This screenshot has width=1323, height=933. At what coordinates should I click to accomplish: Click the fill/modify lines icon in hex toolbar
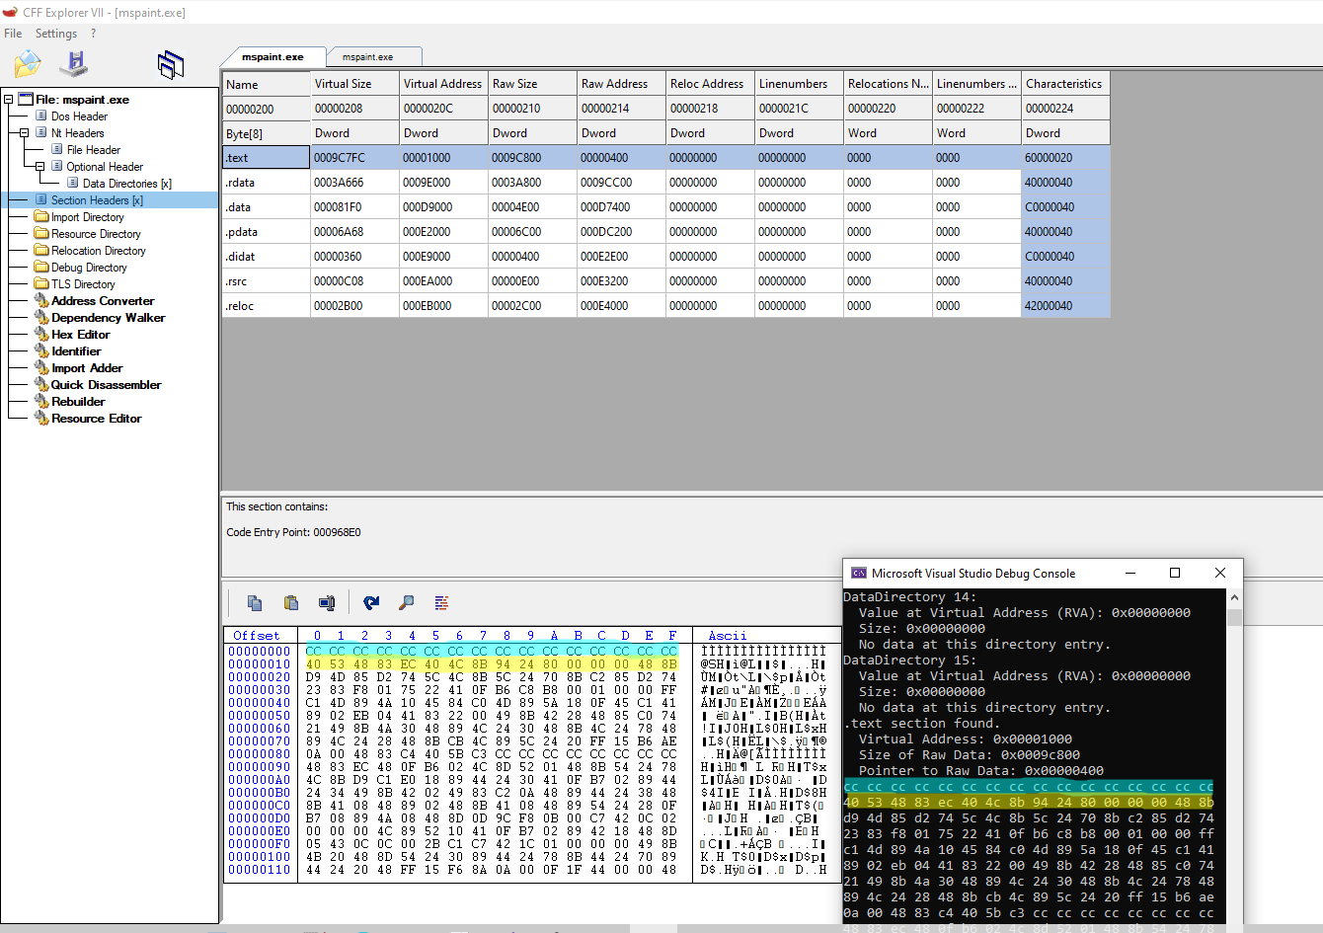pyautogui.click(x=441, y=602)
